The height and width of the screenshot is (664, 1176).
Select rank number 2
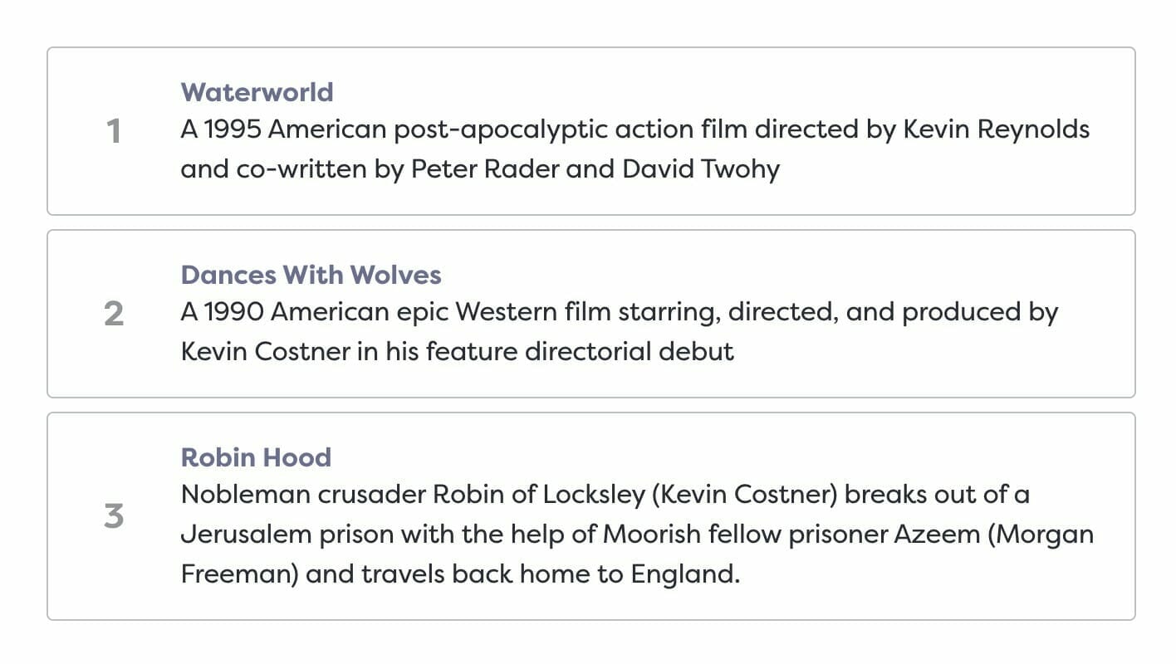click(115, 314)
